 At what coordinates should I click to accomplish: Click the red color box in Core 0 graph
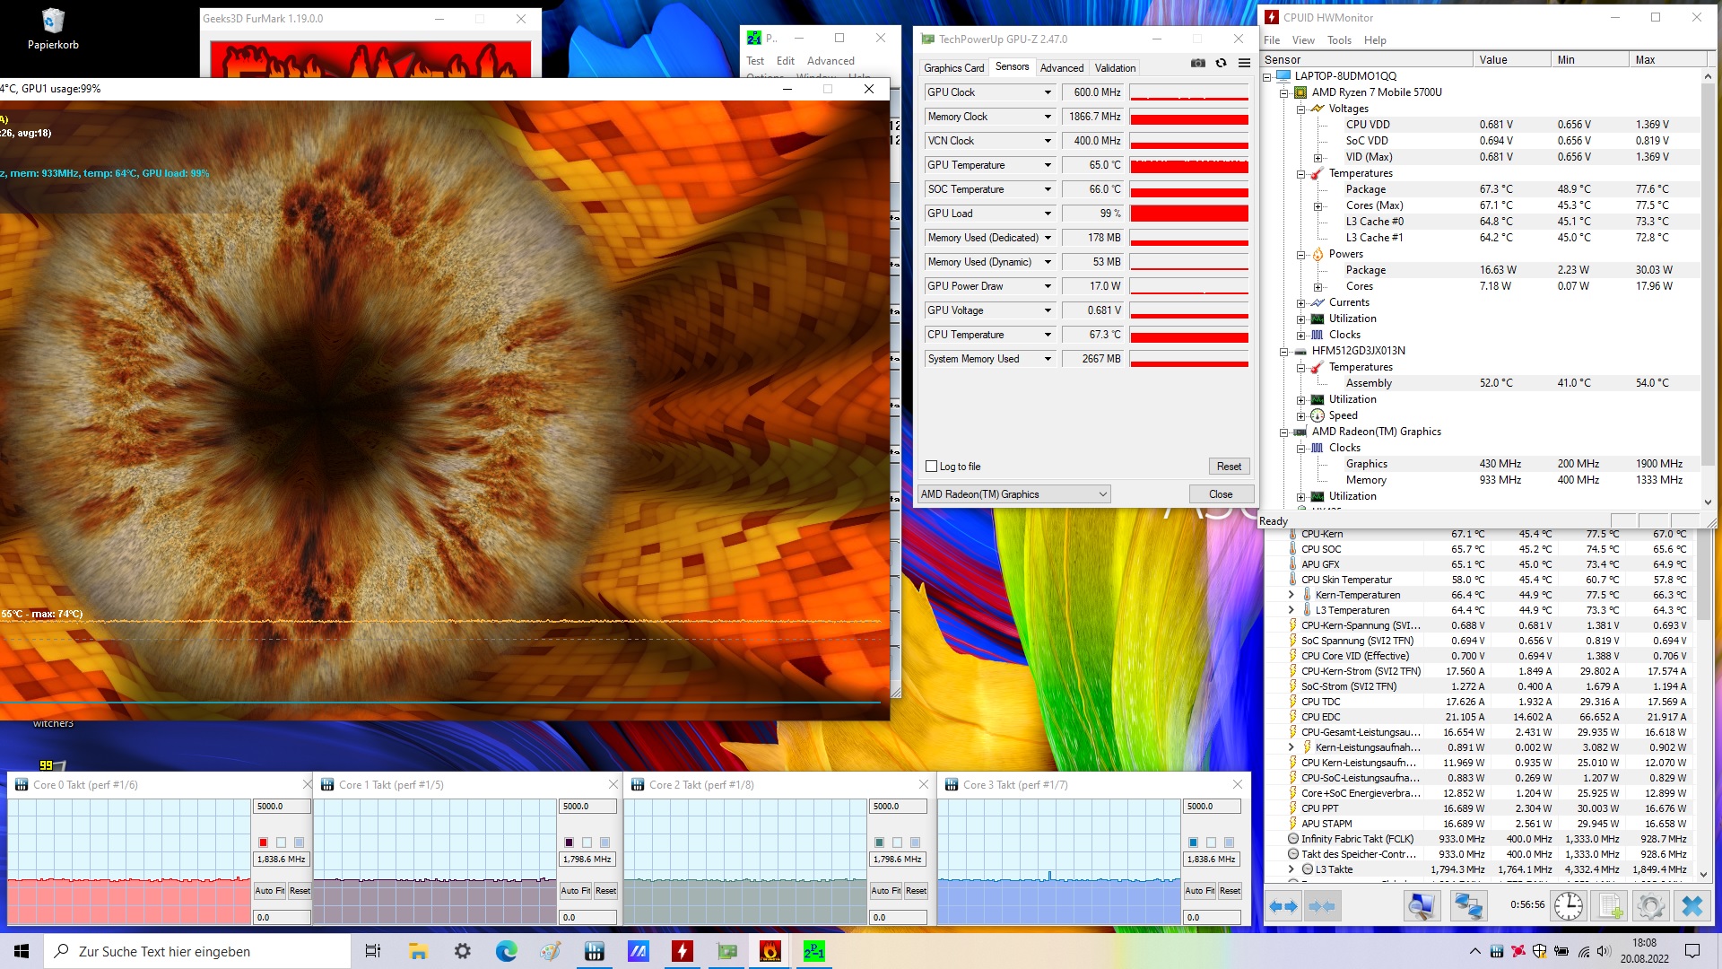263,842
